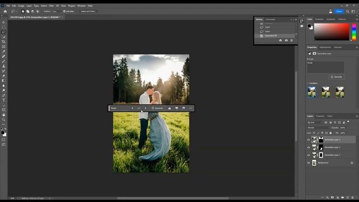
Task: Select the Type tool
Action: [3, 100]
